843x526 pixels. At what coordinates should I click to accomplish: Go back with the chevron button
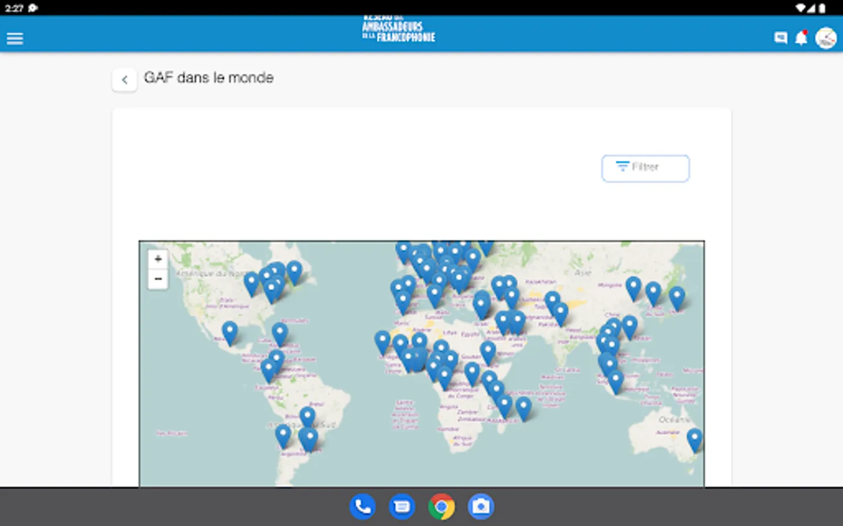pos(125,79)
